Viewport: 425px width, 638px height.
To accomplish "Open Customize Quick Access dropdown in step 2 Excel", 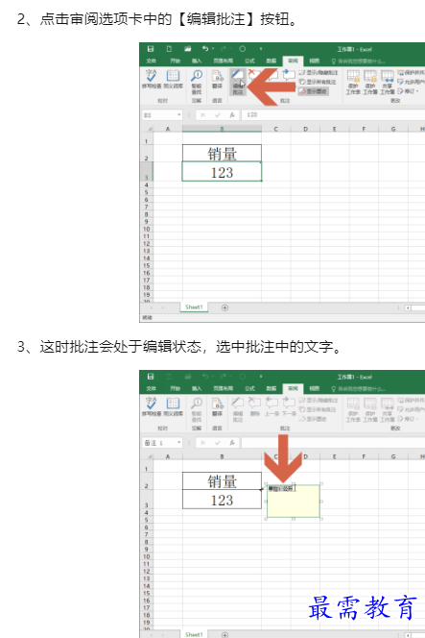I will click(x=261, y=49).
